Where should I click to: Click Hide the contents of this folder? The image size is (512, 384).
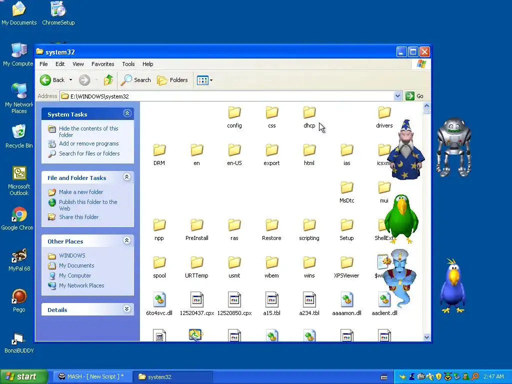click(88, 131)
